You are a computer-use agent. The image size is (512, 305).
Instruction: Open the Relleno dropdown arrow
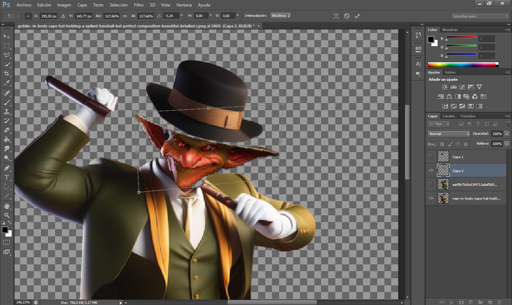[507, 144]
